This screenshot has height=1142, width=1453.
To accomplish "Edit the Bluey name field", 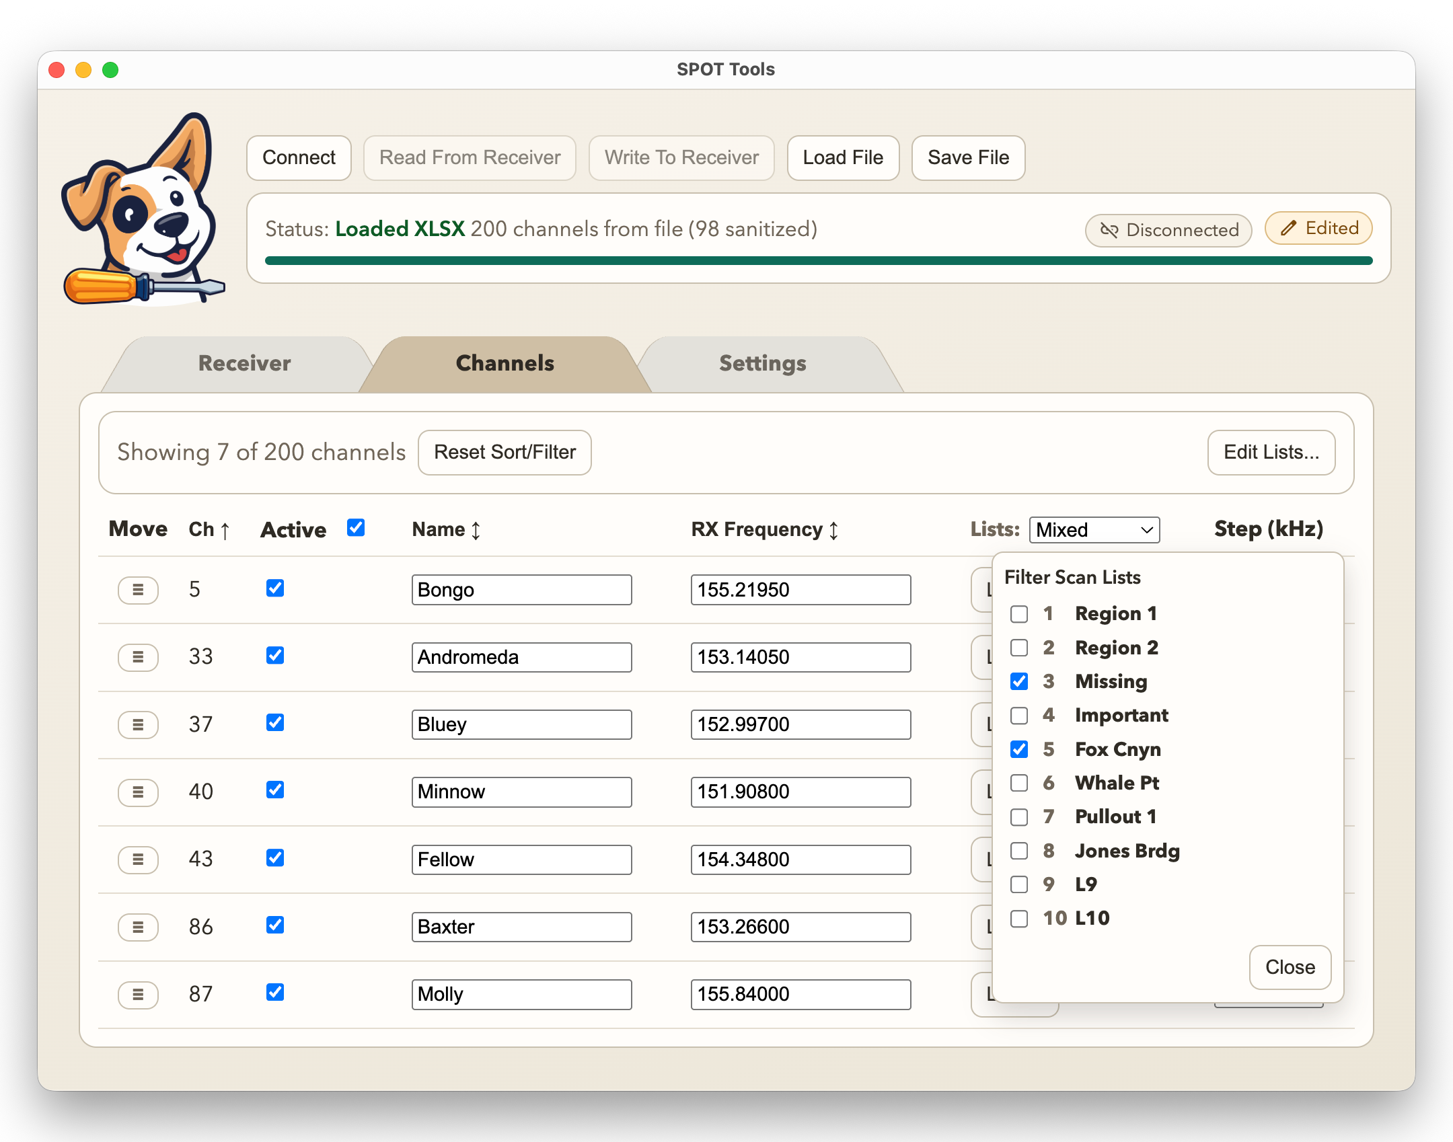I will click(x=521, y=724).
